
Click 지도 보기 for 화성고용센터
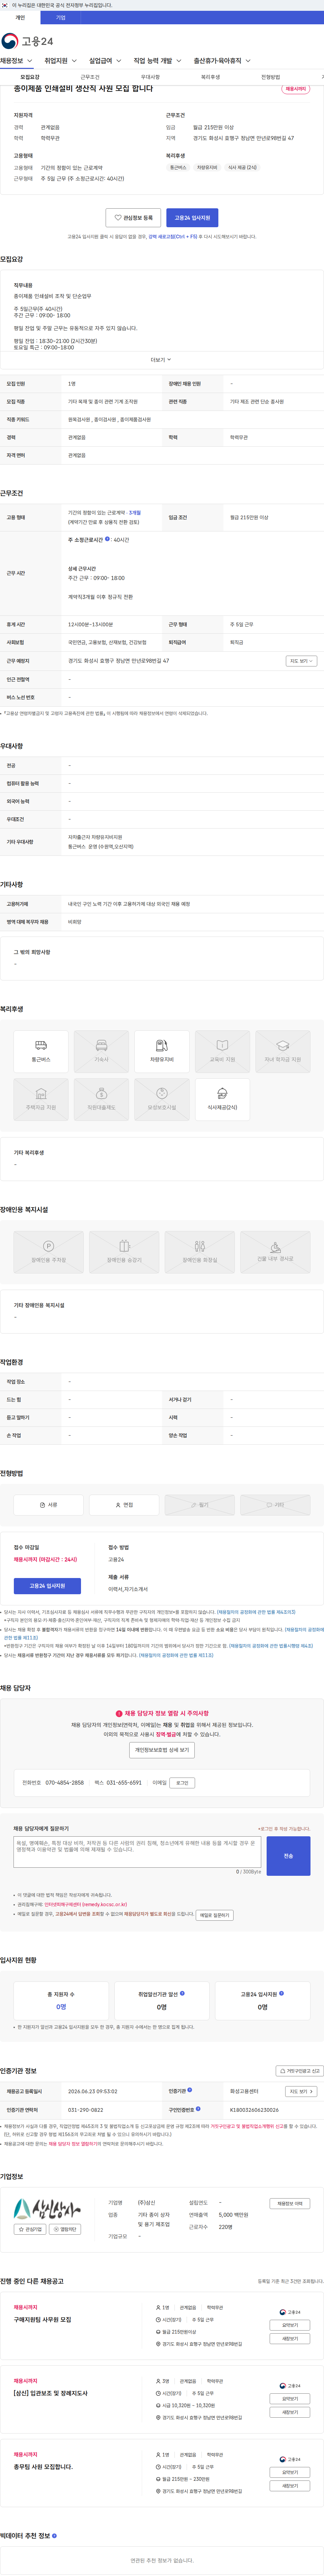click(x=301, y=2091)
